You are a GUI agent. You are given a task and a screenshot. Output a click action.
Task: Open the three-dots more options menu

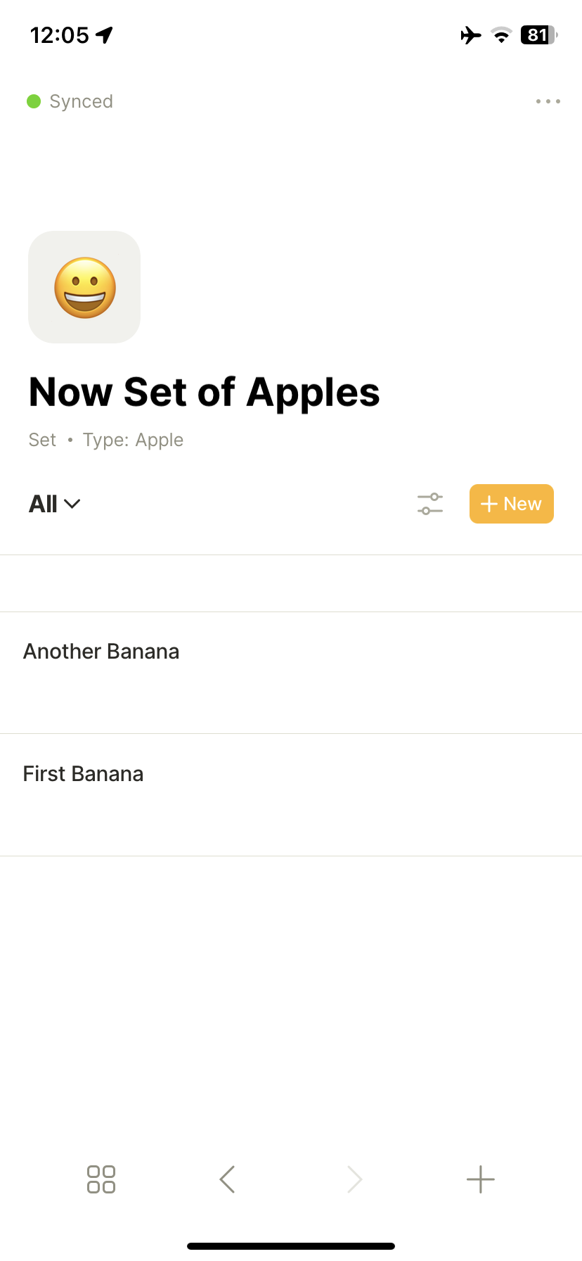[x=548, y=101]
